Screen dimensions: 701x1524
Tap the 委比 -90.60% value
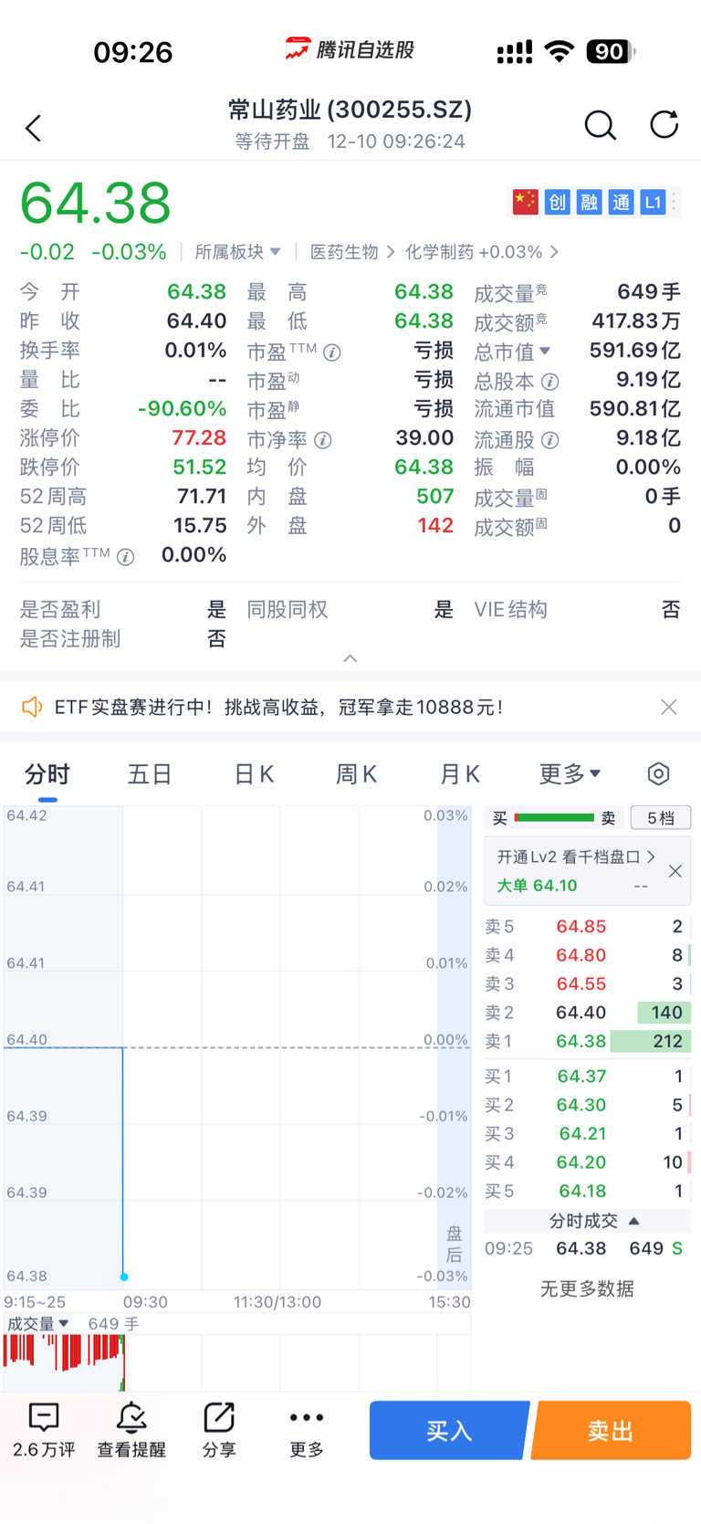(182, 409)
